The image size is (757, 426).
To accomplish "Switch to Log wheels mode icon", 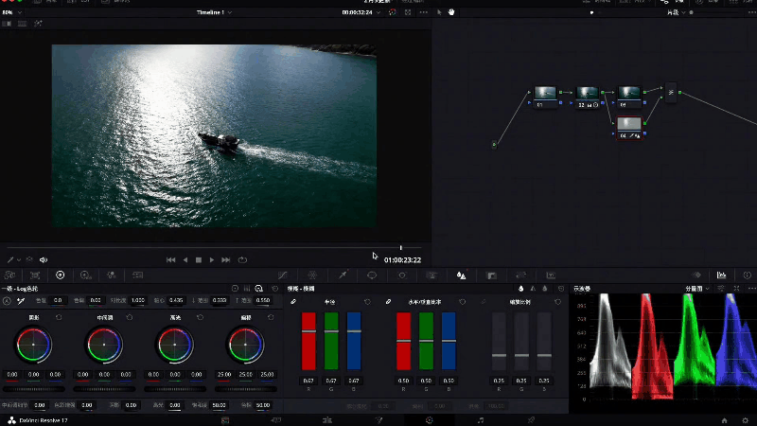I will [258, 289].
